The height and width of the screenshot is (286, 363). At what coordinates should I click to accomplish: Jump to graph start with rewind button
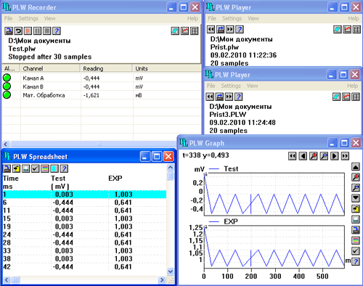click(293, 156)
